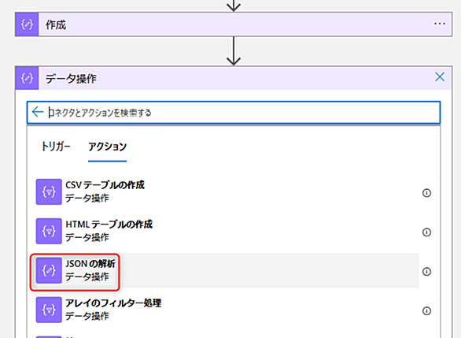
Task: Show info for HTML テーブルの作成
Action: click(426, 232)
